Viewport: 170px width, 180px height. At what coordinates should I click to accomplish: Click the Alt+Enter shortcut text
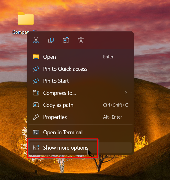coord(112,117)
